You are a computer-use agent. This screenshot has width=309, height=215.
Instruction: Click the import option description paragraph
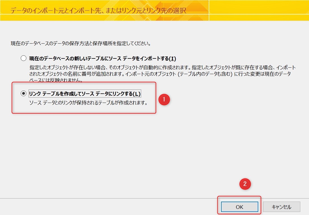[x=162, y=74]
